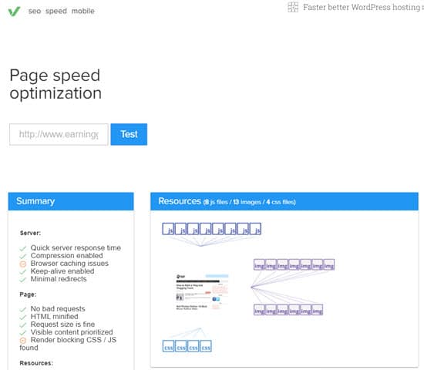
Task: Click the first css file box
Action: 169,346
